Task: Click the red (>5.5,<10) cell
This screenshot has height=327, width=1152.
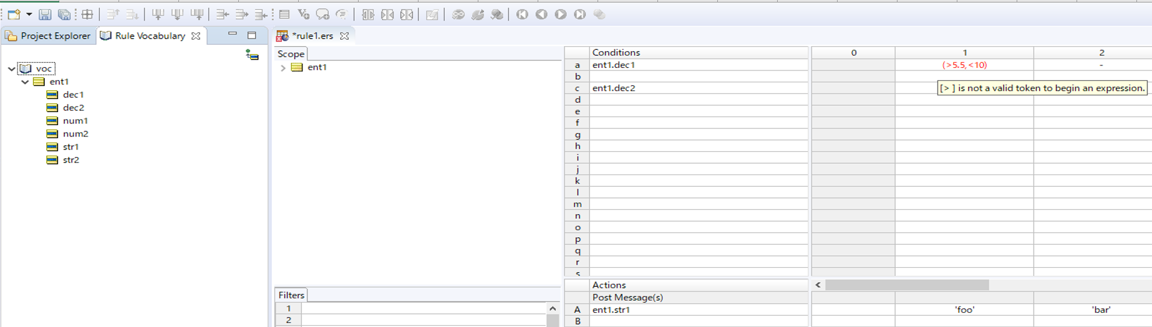Action: pos(964,65)
